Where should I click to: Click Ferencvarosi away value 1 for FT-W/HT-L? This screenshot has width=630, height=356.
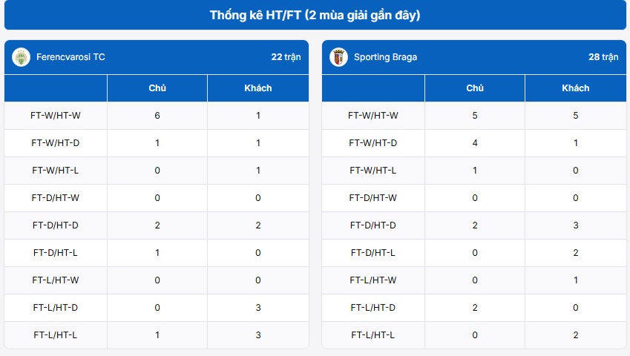point(258,170)
